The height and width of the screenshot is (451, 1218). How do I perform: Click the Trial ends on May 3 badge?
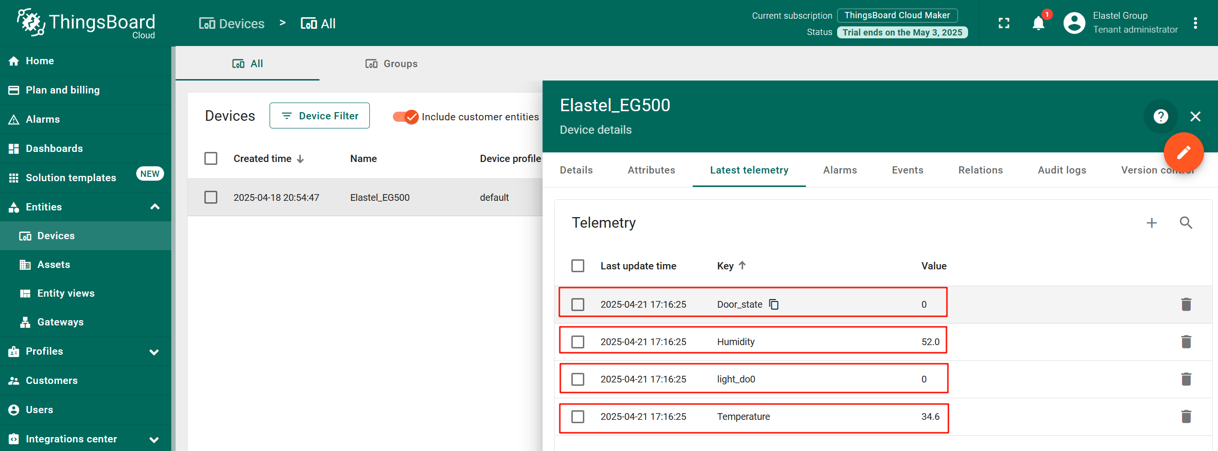click(902, 32)
